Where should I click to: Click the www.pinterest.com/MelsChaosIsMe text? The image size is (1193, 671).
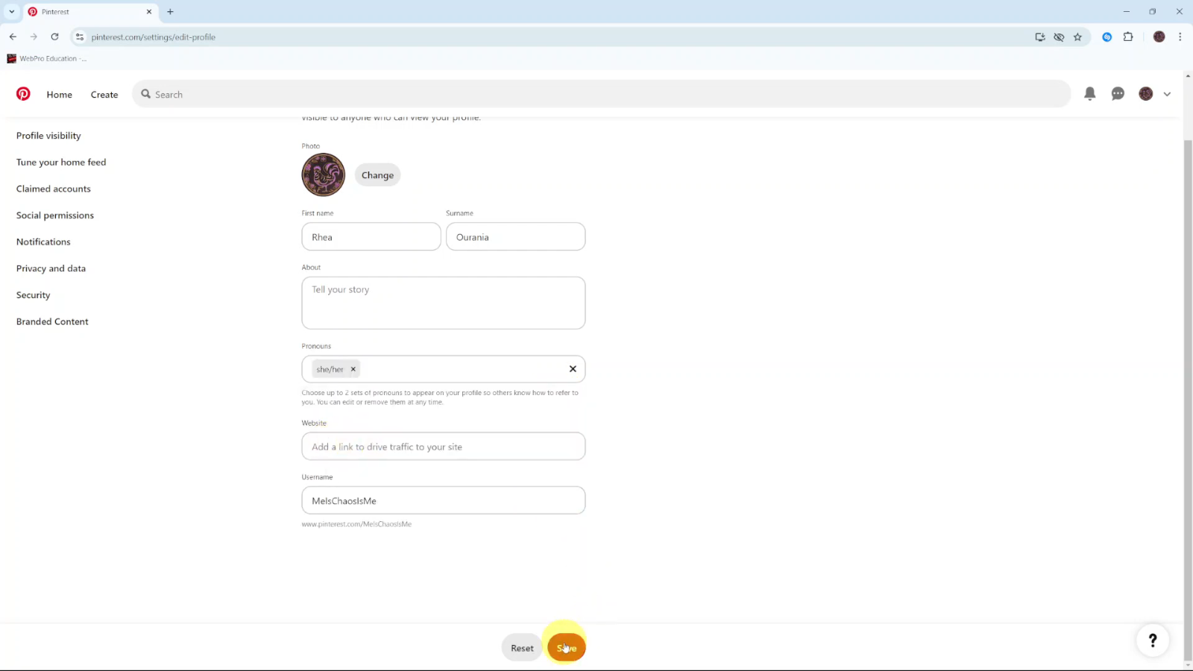[356, 524]
